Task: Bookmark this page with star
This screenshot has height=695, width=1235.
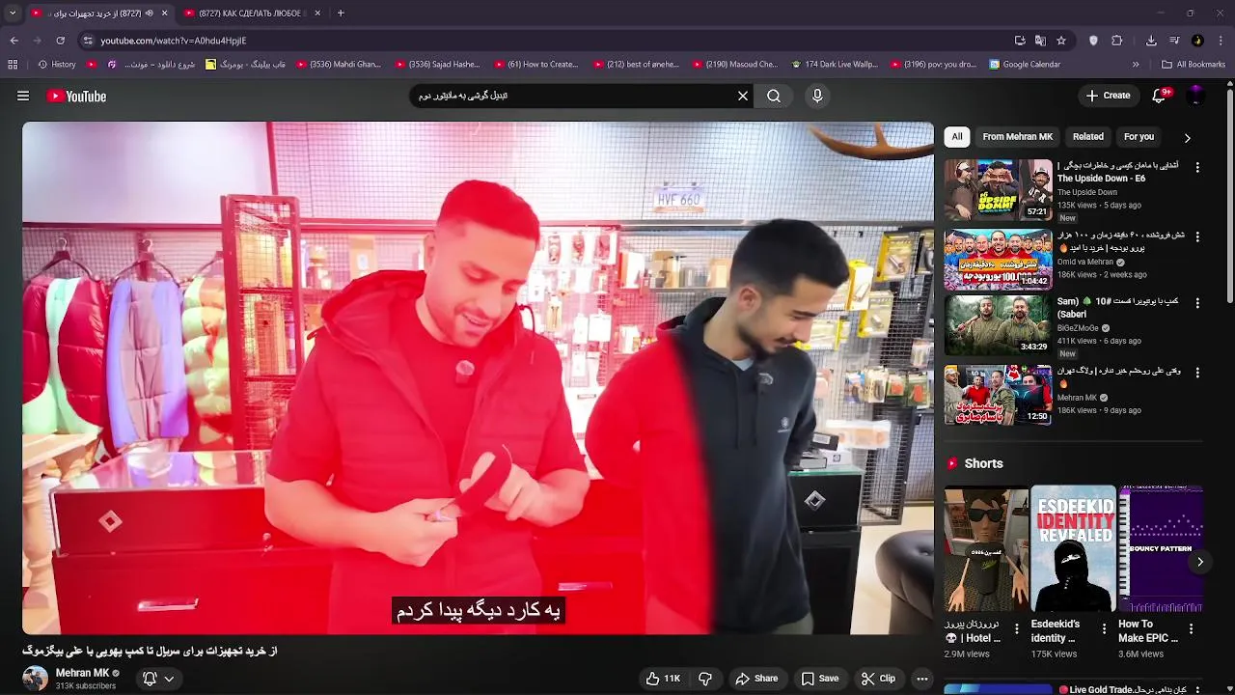Action: coord(1061,41)
